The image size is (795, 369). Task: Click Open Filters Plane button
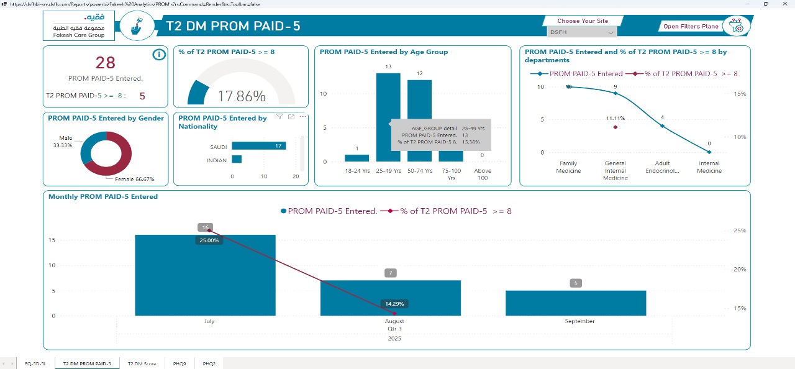coord(691,26)
